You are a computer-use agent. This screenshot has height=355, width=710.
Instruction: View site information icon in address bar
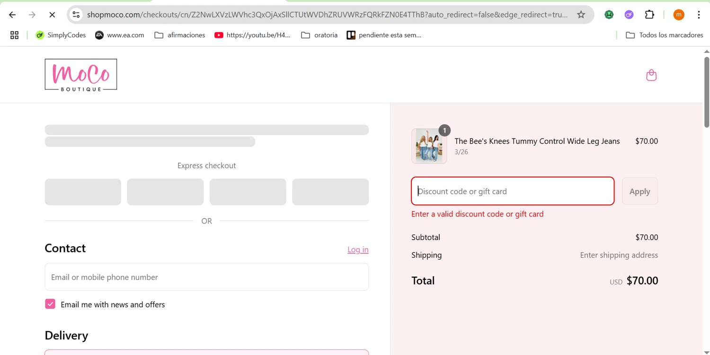pyautogui.click(x=76, y=15)
